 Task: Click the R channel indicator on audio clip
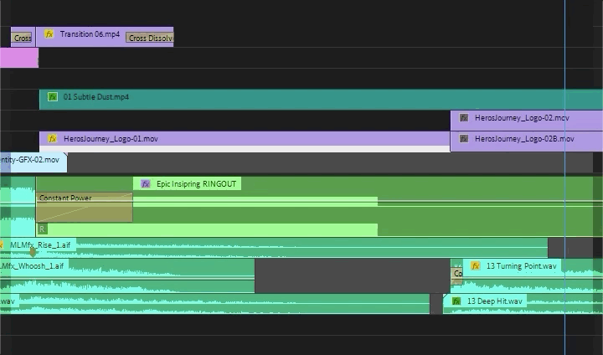[x=42, y=229]
